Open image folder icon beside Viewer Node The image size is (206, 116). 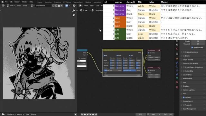59,6
